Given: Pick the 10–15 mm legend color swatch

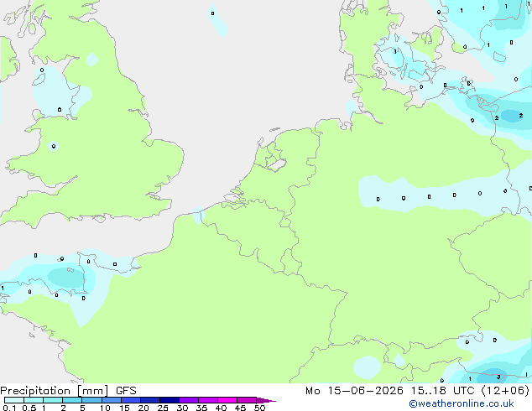Looking at the screenshot, I should tap(112, 400).
